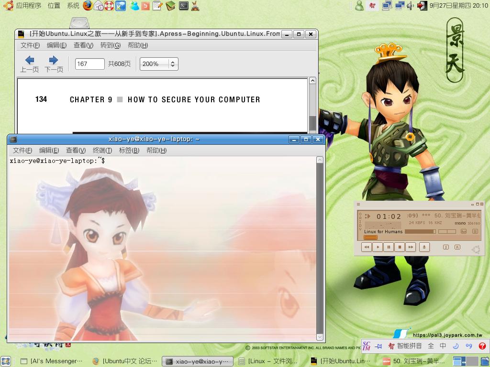This screenshot has width=490, height=367.
Task: Launch the aMule donkey icon
Action: [195, 6]
